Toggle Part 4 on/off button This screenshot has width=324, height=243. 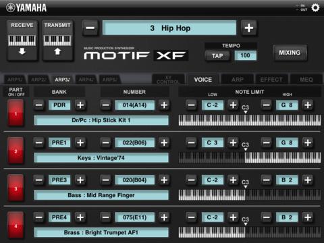pyautogui.click(x=16, y=225)
